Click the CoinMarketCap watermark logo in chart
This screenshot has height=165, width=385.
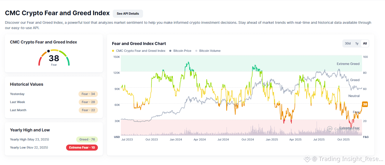329,129
